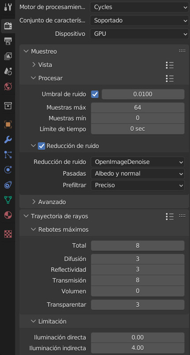190x355 pixels.
Task: Open presets list for Vista sampling
Action: (170, 65)
